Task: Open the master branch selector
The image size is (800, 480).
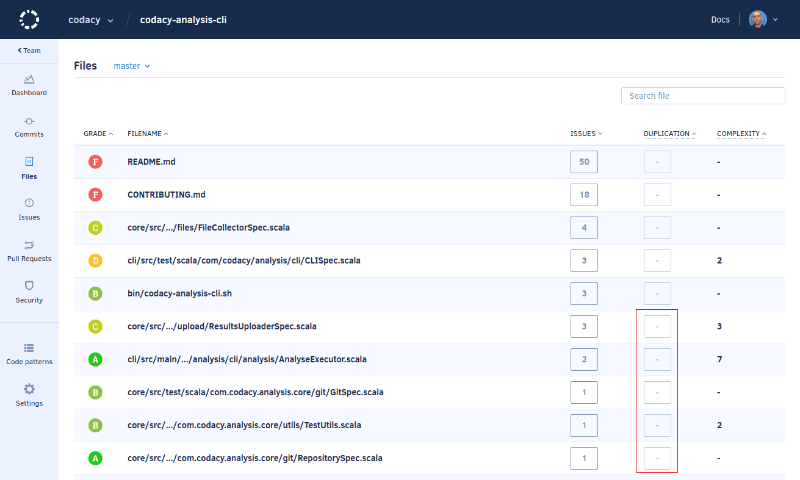Action: [131, 65]
